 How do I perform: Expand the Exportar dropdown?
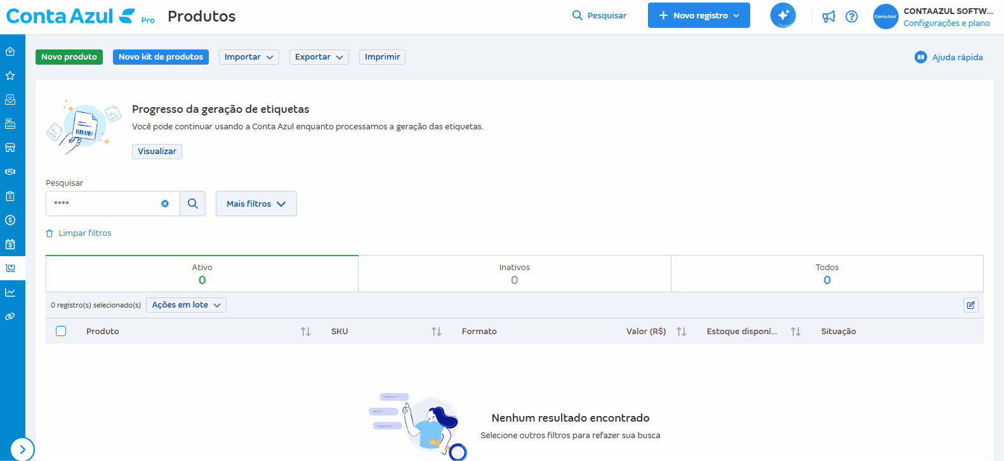319,57
